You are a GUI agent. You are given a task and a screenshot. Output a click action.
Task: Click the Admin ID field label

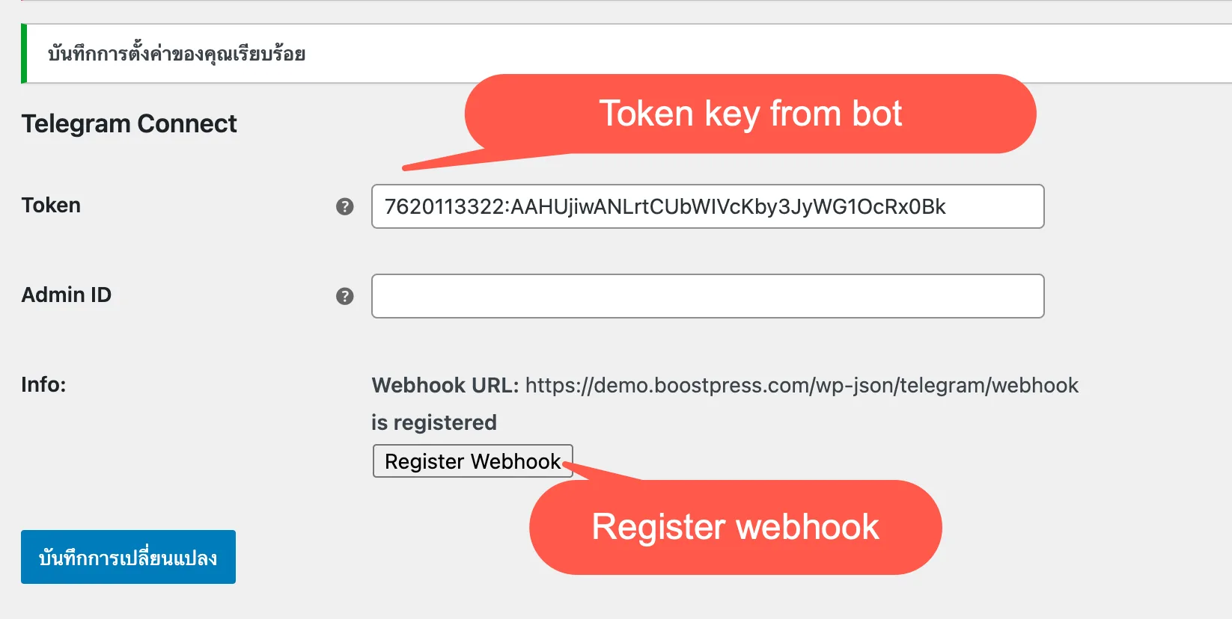(x=66, y=295)
